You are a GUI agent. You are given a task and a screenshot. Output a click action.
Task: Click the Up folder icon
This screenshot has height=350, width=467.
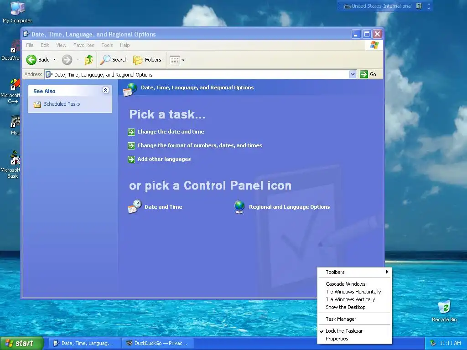click(x=89, y=60)
